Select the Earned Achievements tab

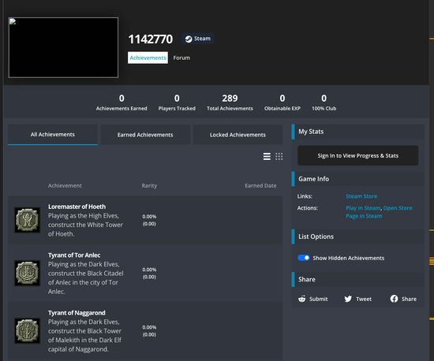[145, 135]
